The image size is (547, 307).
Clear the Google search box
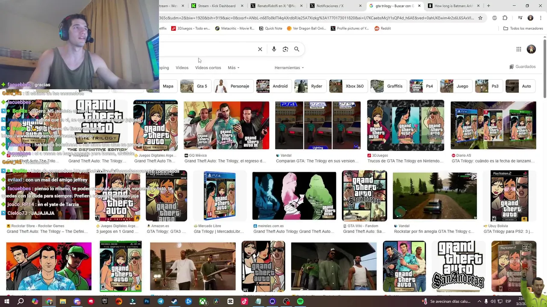(x=260, y=49)
